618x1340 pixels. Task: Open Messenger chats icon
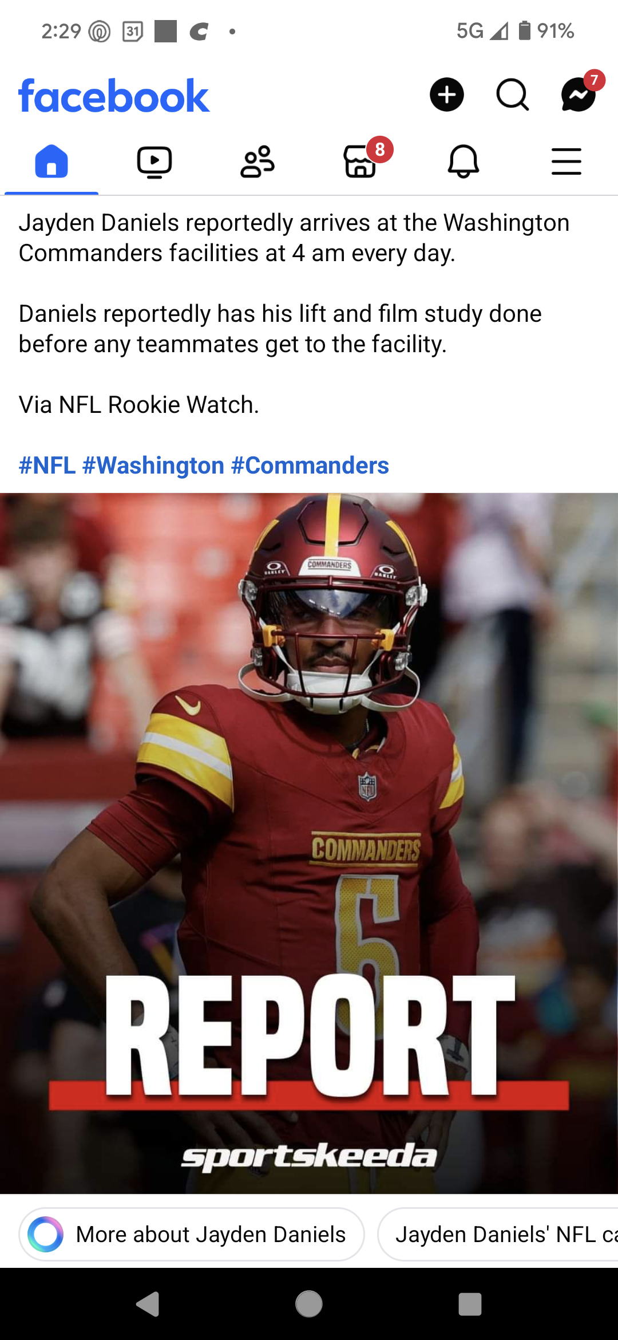[x=579, y=94]
